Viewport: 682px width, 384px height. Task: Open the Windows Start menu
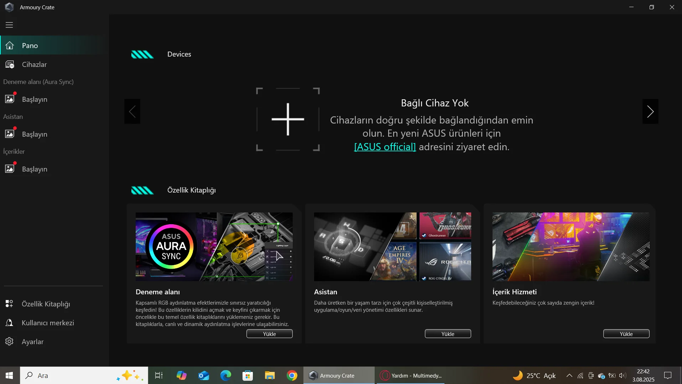tap(10, 375)
